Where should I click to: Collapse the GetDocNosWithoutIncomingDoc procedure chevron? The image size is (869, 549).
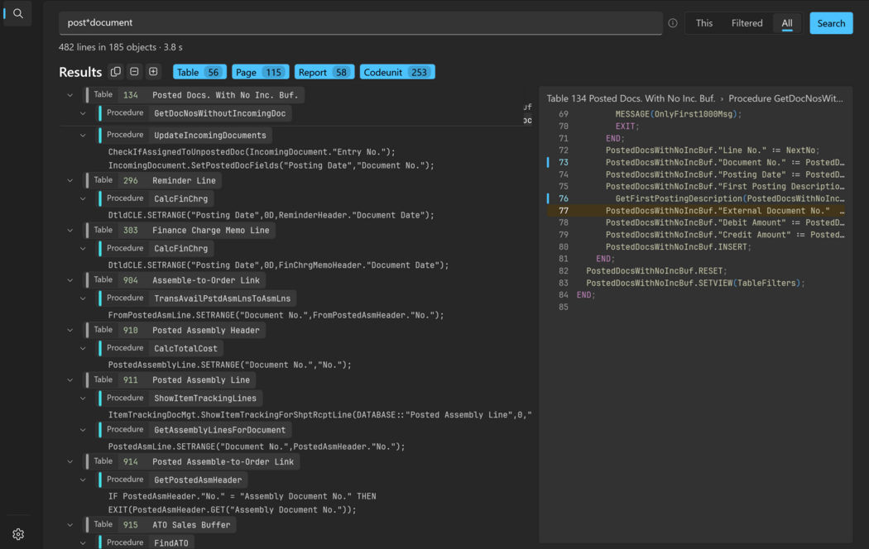[83, 113]
